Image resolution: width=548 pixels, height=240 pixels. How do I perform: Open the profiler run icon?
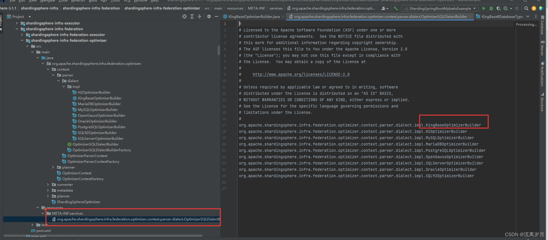point(505,8)
